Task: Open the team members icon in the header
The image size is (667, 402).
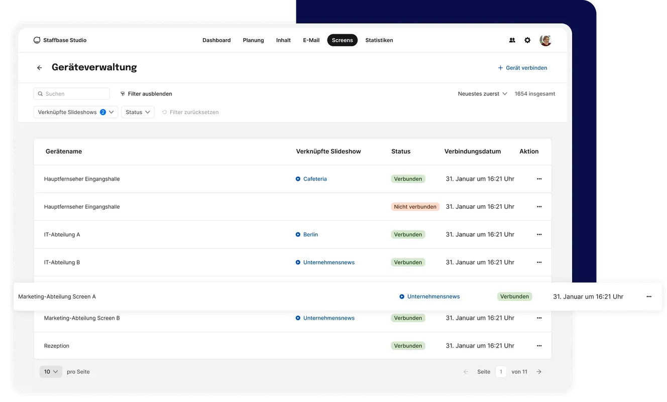Action: (x=512, y=40)
